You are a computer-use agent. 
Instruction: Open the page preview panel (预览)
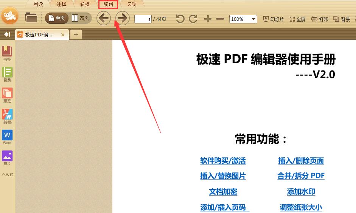pos(7,96)
